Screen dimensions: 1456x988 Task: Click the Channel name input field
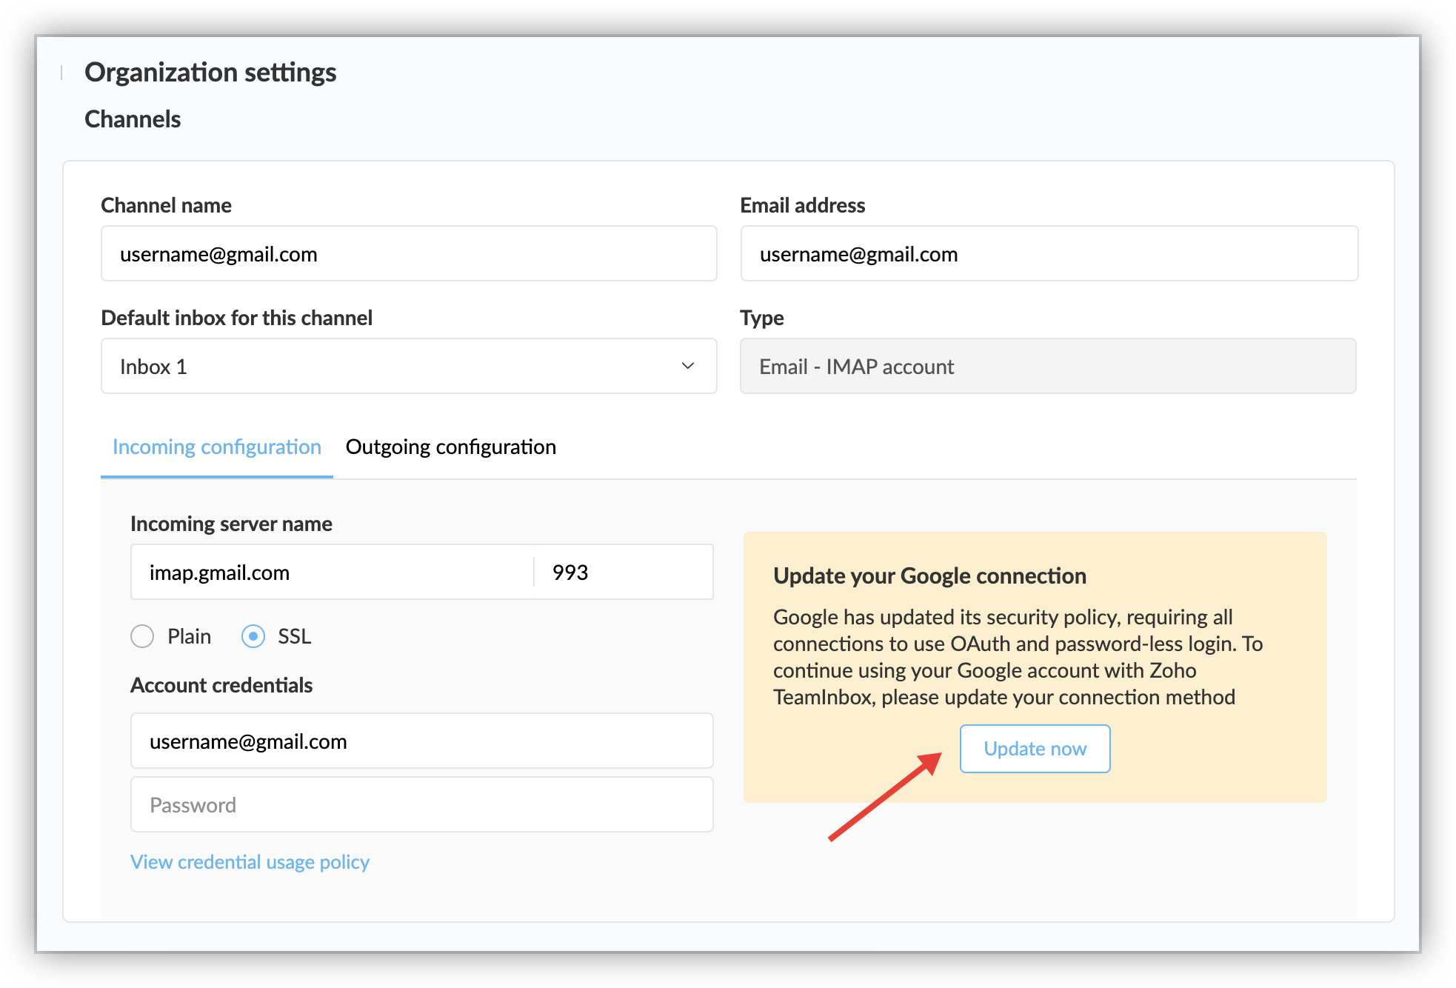point(408,254)
